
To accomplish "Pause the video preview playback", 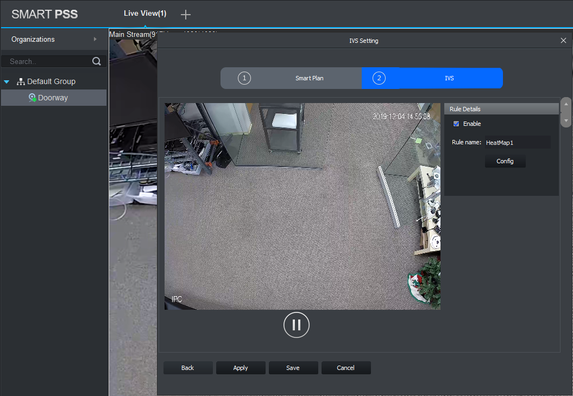I will (296, 325).
